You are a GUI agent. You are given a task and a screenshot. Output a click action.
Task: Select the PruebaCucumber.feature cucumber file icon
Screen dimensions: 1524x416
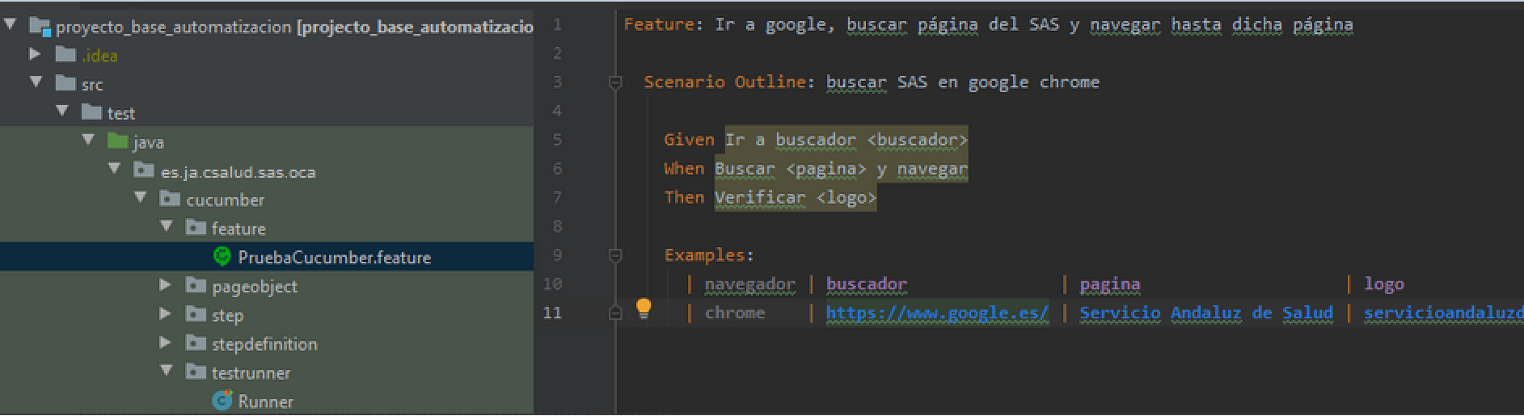tap(222, 257)
